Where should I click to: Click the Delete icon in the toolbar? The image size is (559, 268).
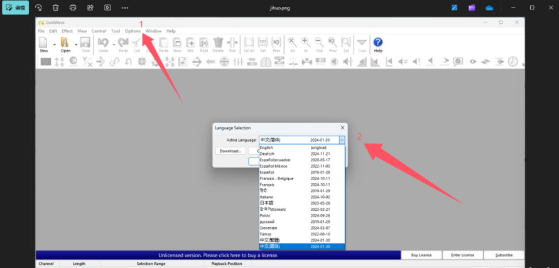(x=218, y=43)
